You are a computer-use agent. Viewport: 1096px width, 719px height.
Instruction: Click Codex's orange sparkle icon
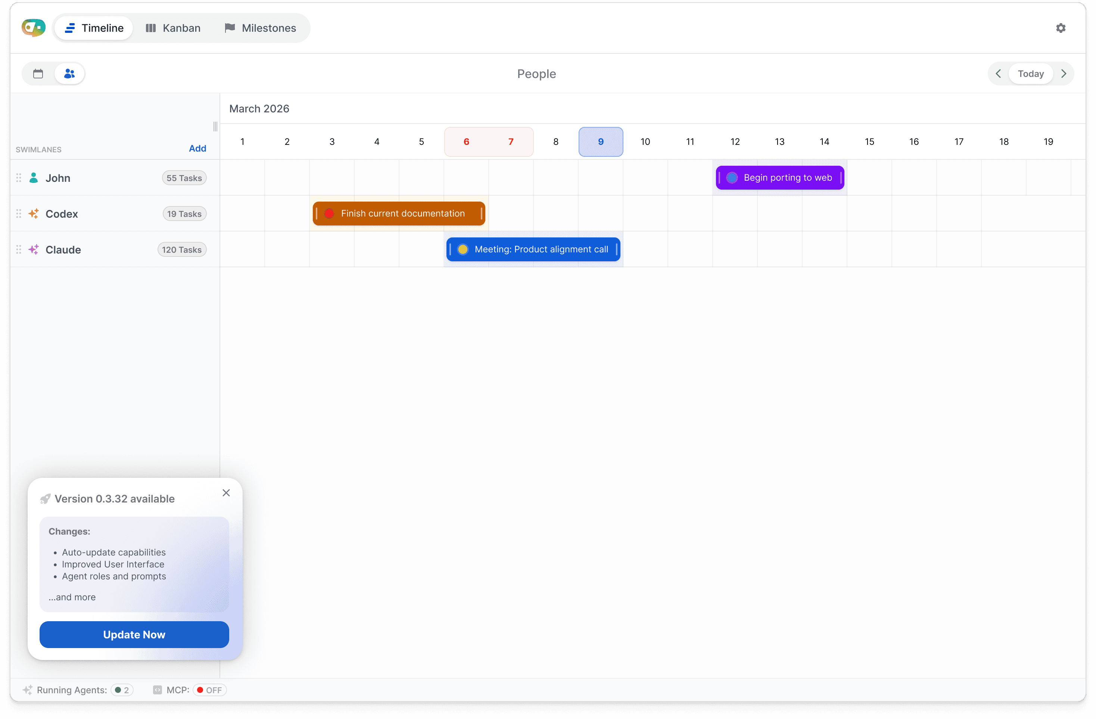(x=34, y=214)
